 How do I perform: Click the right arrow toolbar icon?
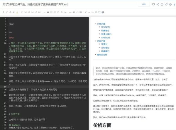89,12
